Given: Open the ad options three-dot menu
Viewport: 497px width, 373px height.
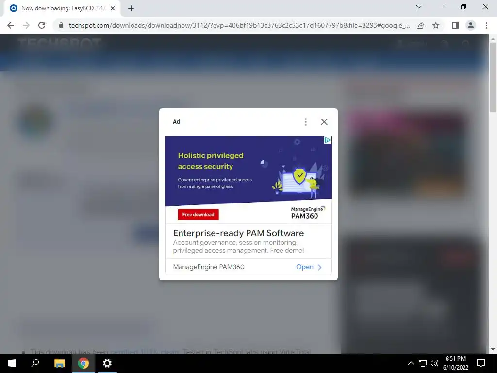Looking at the screenshot, I should 306,122.
